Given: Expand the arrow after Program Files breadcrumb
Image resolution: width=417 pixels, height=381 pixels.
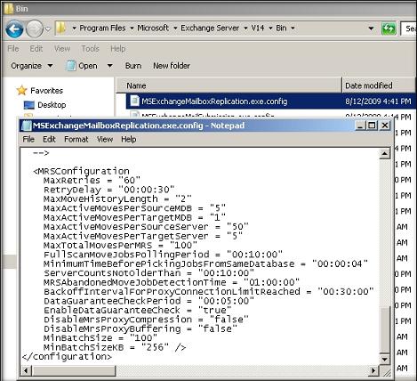Looking at the screenshot, I should [132, 28].
